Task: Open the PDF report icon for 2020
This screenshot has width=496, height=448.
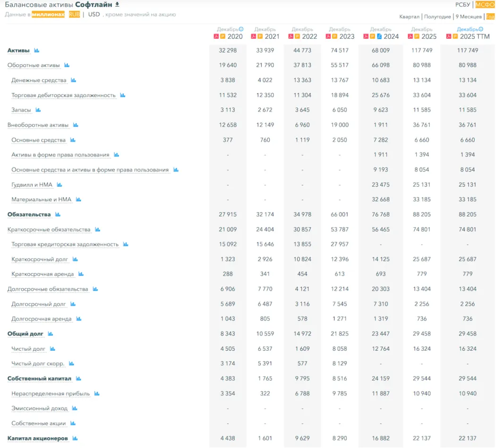Action: (x=217, y=36)
